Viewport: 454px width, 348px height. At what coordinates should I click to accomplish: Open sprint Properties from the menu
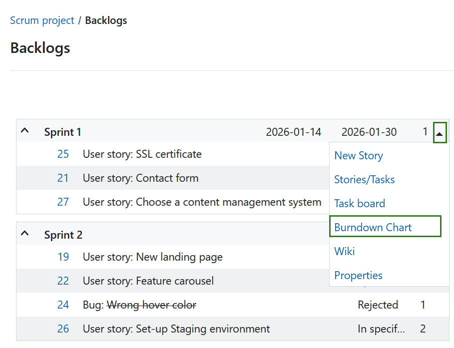point(358,276)
